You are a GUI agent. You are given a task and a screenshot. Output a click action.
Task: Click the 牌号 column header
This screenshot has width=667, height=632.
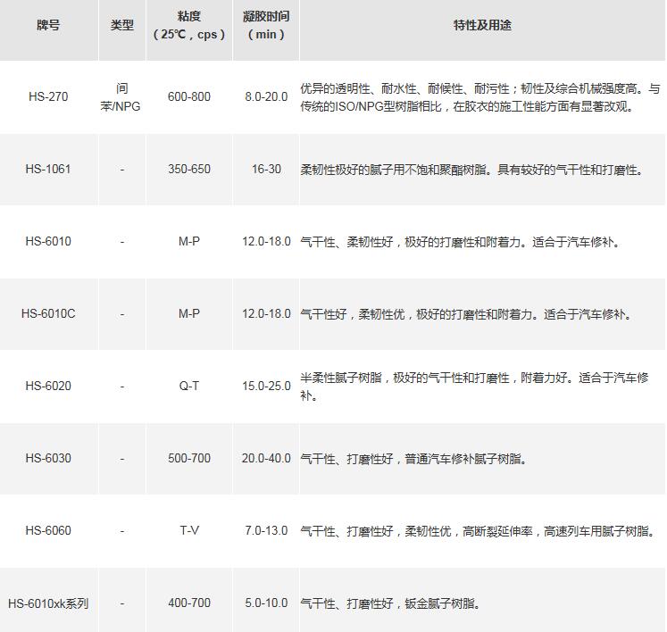coord(48,25)
